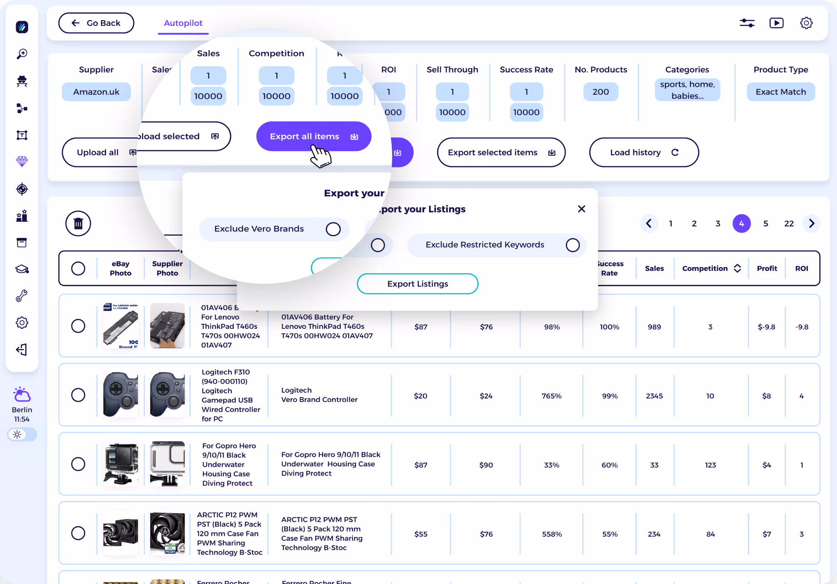Click the video tutorial play icon
The height and width of the screenshot is (584, 837).
point(777,23)
